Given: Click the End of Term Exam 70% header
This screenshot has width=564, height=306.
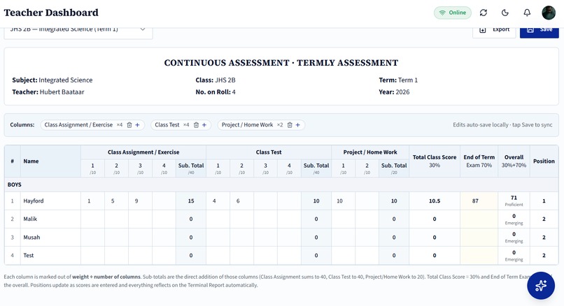Looking at the screenshot, I should 479,161.
